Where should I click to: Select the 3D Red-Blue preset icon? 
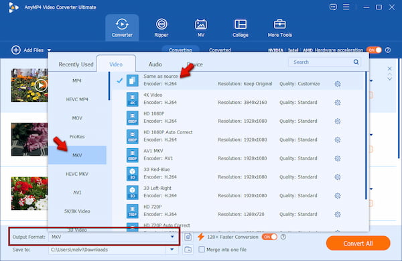click(132, 174)
